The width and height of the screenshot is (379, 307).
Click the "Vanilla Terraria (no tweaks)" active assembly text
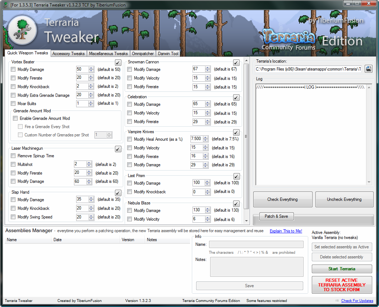pos(335,238)
